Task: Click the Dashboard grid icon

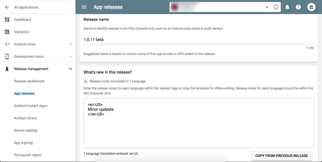Action: click(7, 19)
